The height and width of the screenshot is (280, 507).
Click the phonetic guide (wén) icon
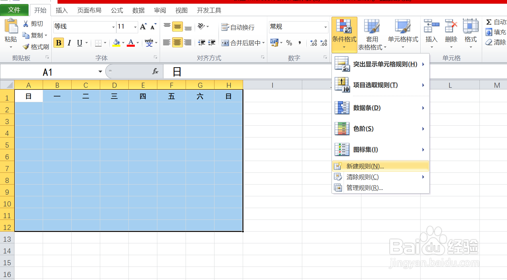149,43
